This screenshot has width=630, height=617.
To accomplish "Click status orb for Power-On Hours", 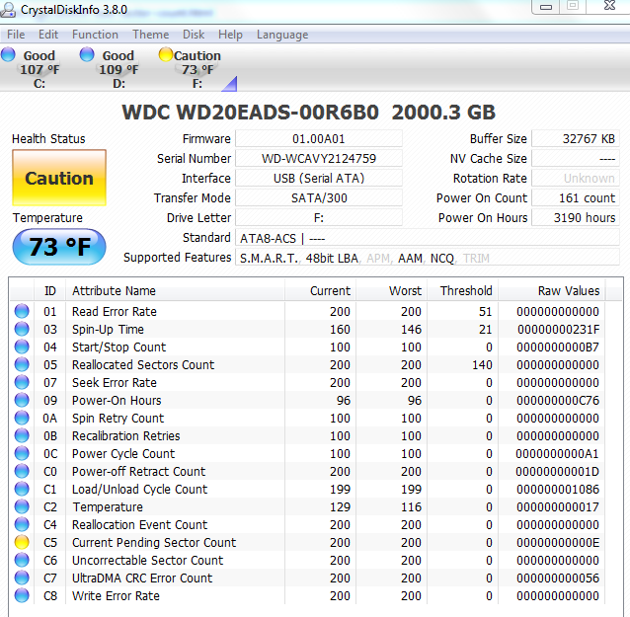I will (x=22, y=400).
